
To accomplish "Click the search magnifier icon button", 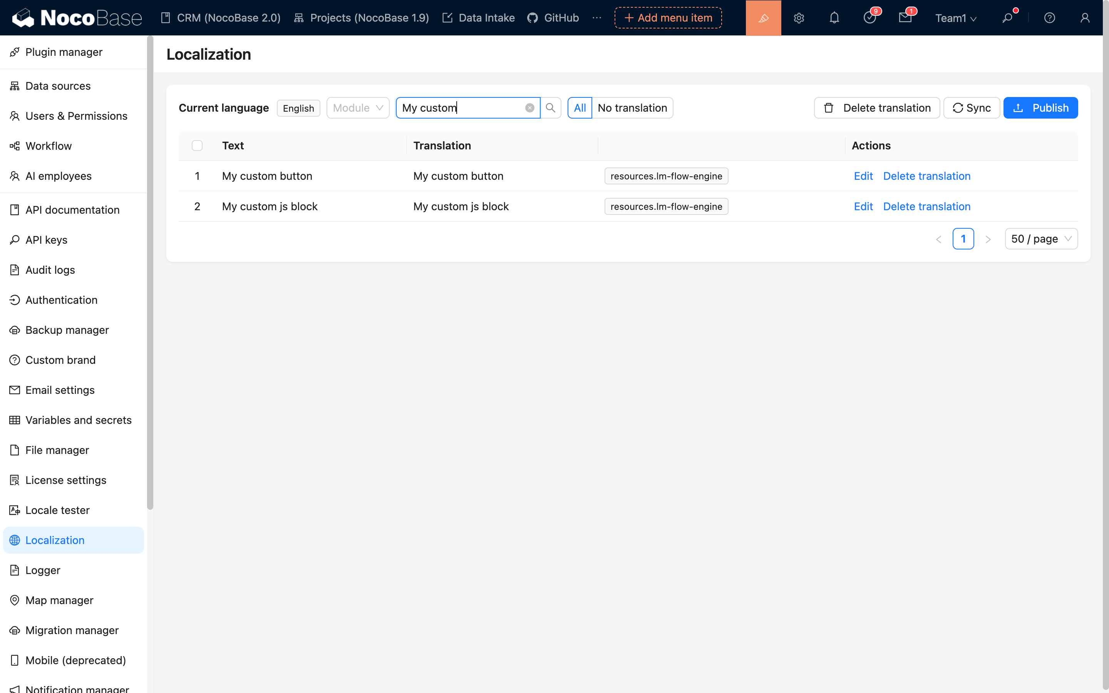I will [550, 108].
